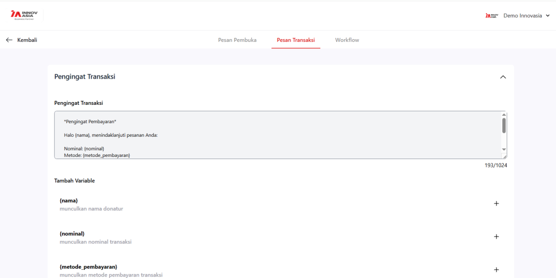Click the Pengingat Transaksi card header title
This screenshot has height=278, width=556.
(85, 77)
